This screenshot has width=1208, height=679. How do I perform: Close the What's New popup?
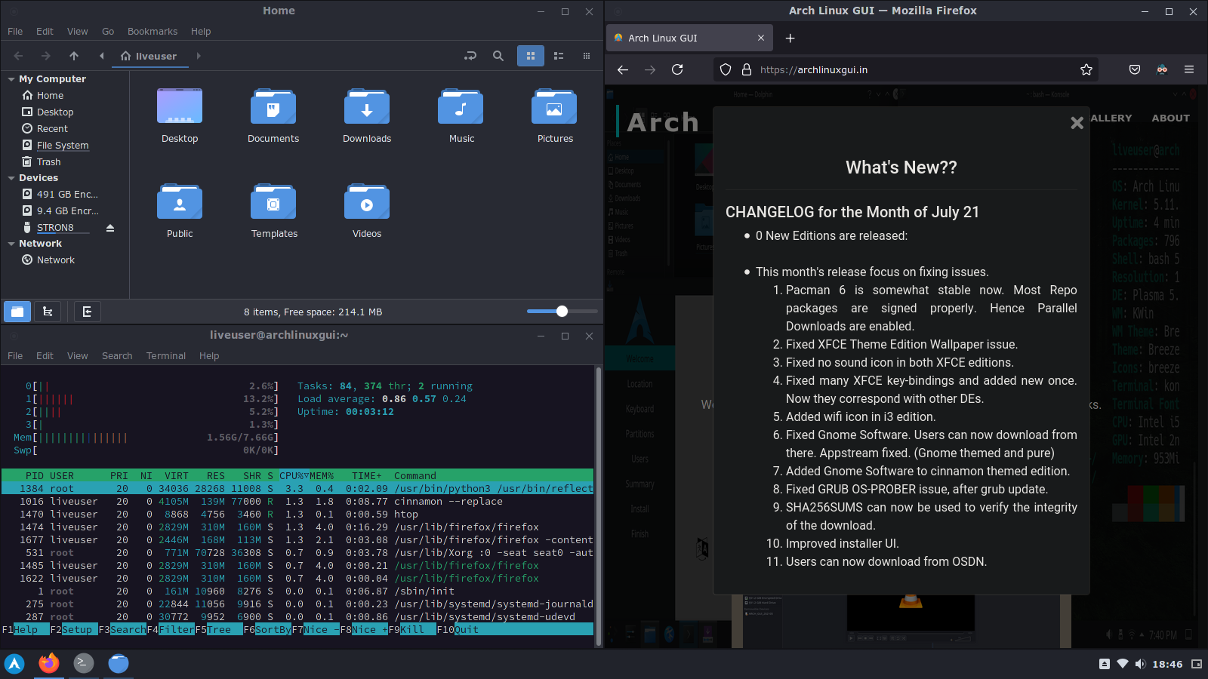[1077, 123]
